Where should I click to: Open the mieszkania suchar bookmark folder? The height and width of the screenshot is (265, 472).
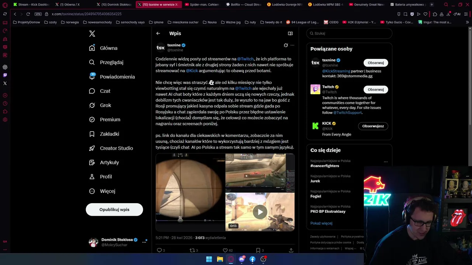183,22
